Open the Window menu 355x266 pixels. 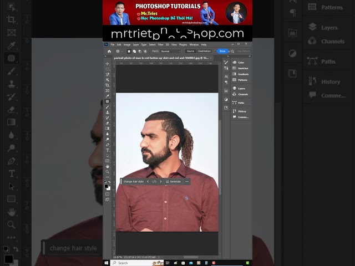[x=194, y=45]
